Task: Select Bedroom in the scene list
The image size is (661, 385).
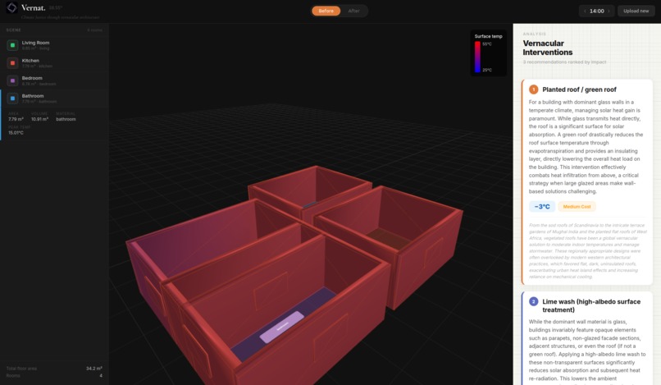Action: [x=55, y=80]
